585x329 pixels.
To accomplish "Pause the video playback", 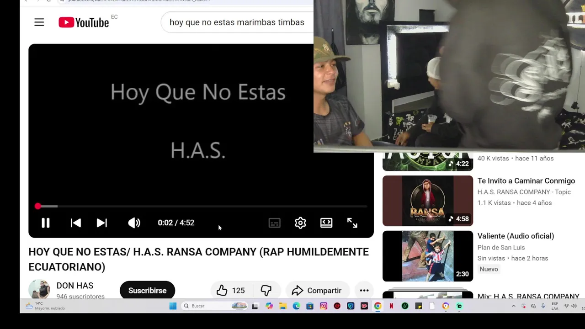I will (x=46, y=223).
